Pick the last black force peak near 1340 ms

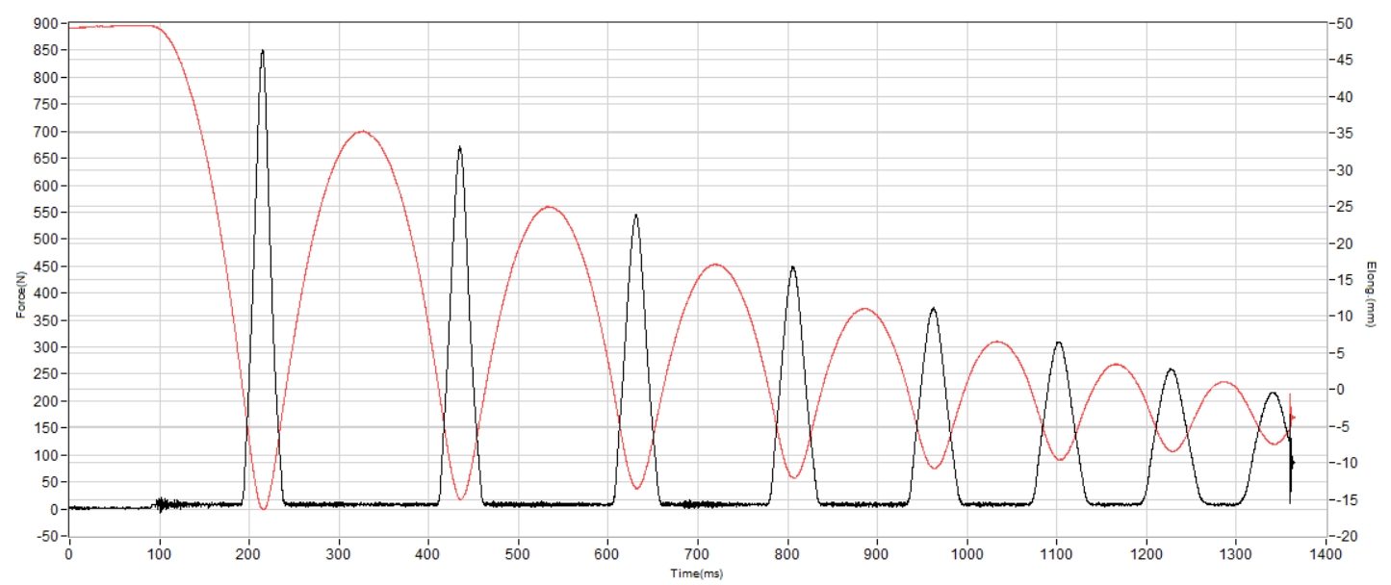click(1273, 393)
